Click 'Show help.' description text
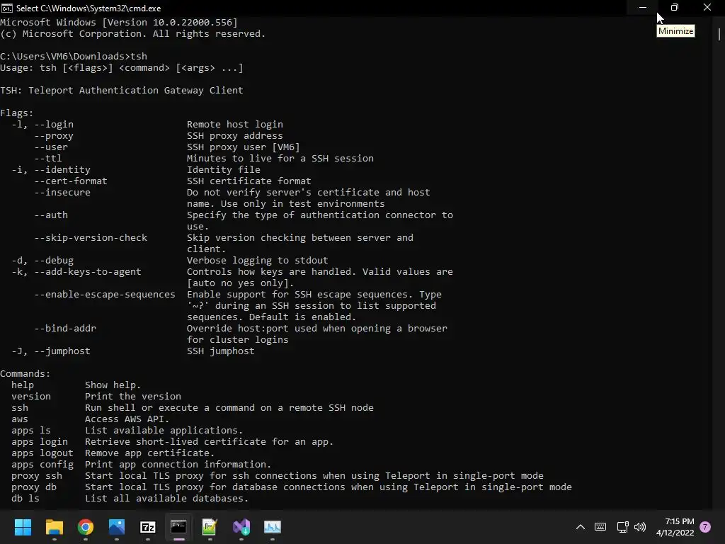Screen dimensions: 725x544 coord(113,385)
